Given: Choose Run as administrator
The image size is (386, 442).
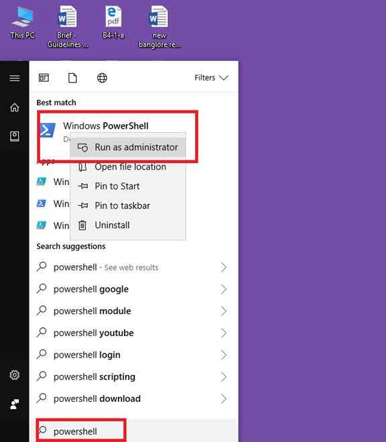Looking at the screenshot, I should tap(128, 147).
